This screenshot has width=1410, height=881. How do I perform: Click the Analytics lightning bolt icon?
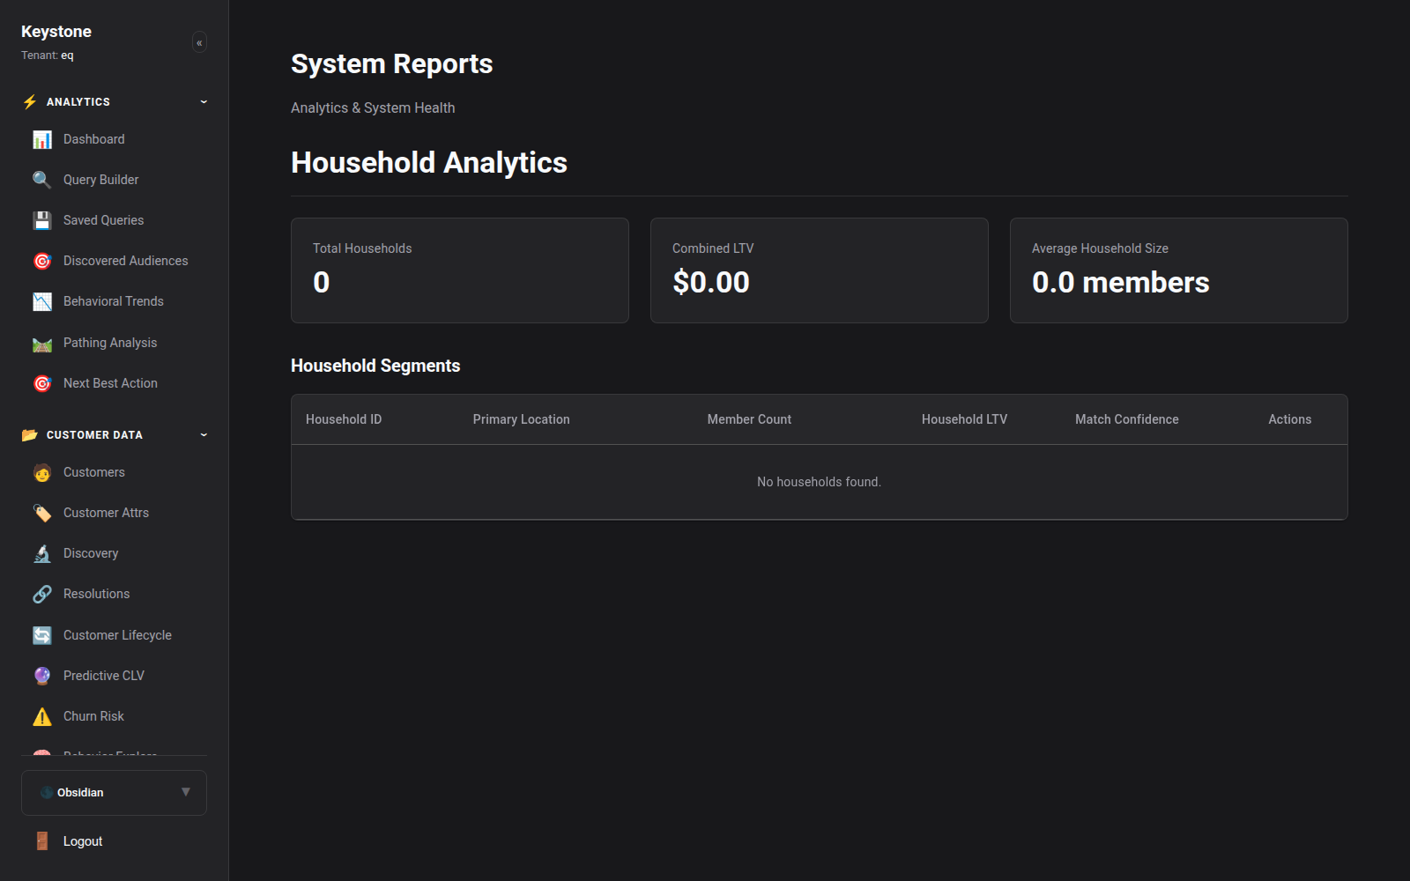click(30, 101)
